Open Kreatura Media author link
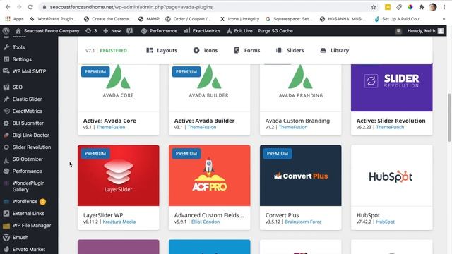The image size is (452, 254). tap(119, 222)
